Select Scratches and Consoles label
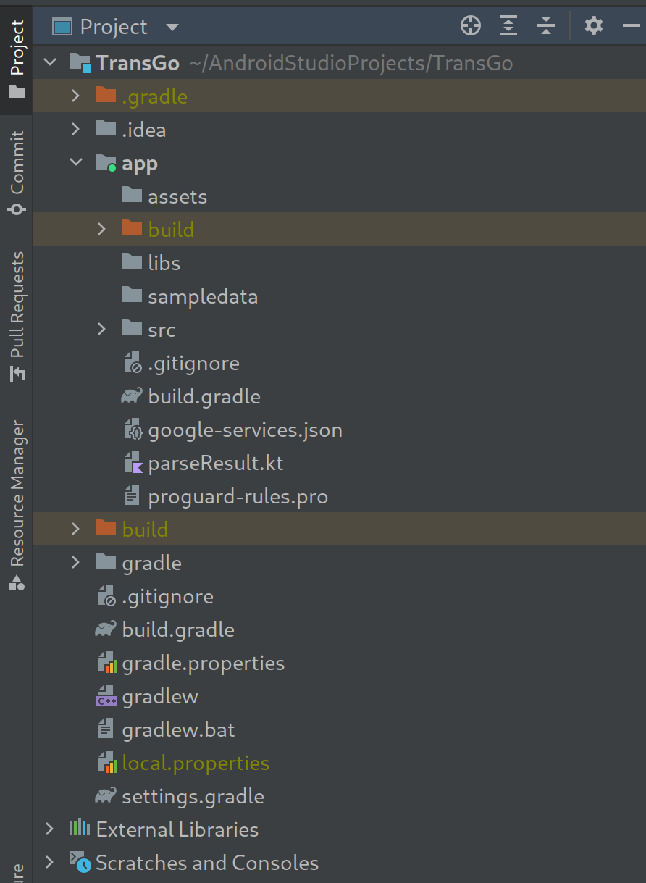Image resolution: width=646 pixels, height=883 pixels. click(x=207, y=863)
